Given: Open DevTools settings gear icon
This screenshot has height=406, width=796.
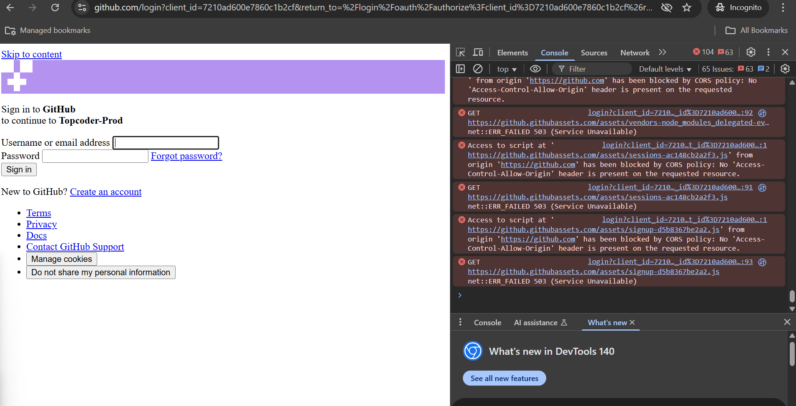Looking at the screenshot, I should tap(751, 52).
